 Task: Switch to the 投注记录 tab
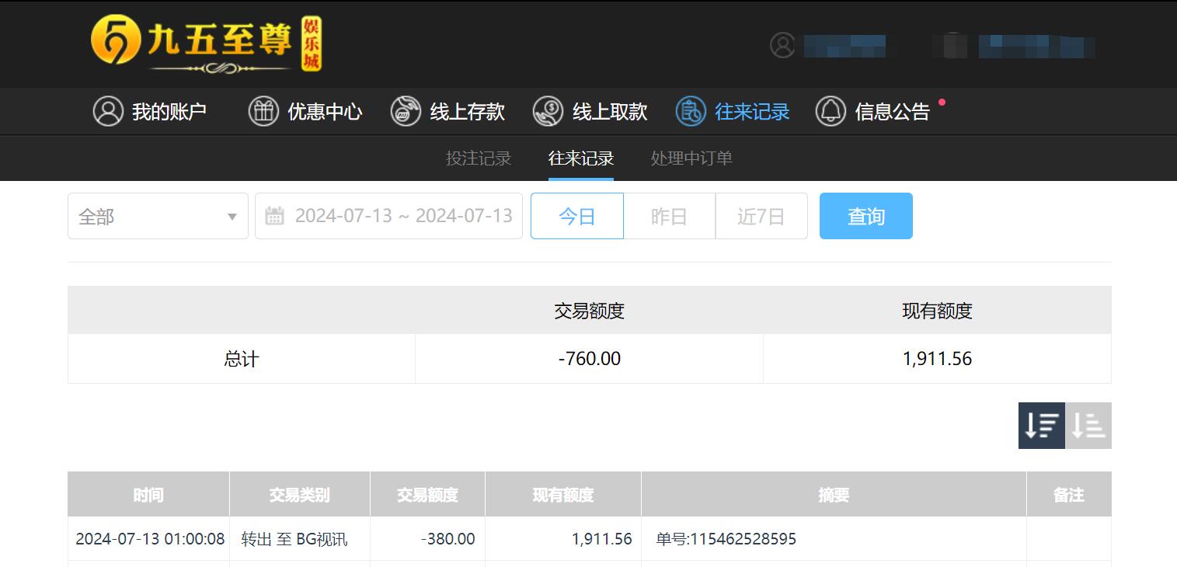(x=478, y=158)
